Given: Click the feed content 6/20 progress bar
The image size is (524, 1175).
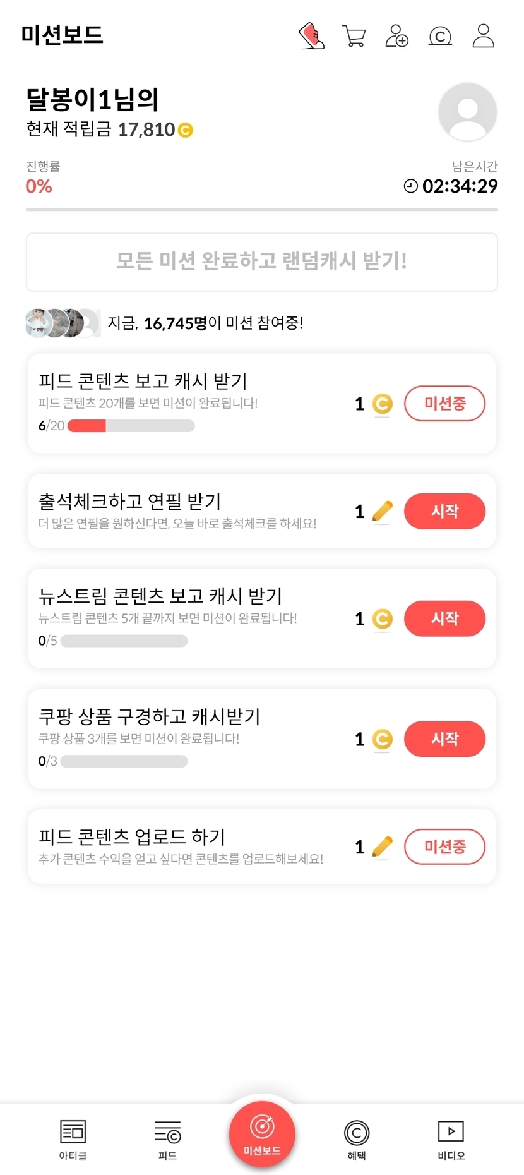Looking at the screenshot, I should [131, 426].
